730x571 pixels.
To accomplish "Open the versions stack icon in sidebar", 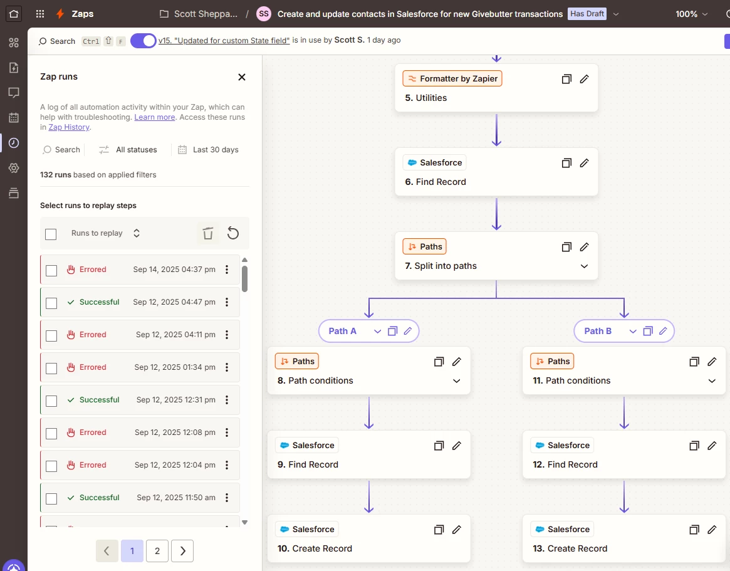I will coord(14,193).
